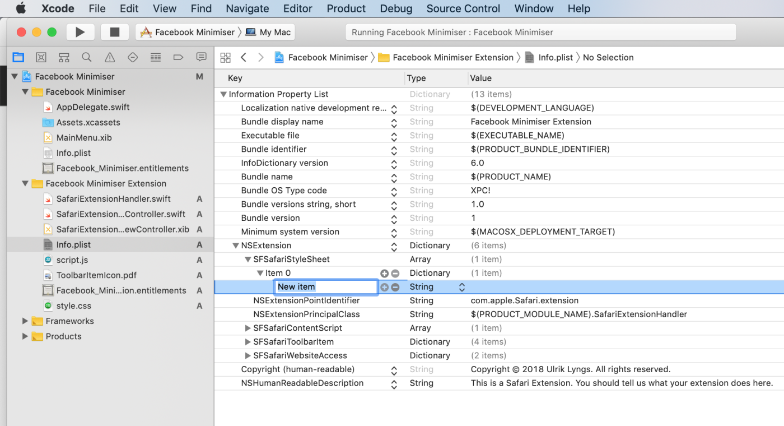Open Assets.xcassets
Image resolution: width=784 pixels, height=426 pixels.
[88, 122]
